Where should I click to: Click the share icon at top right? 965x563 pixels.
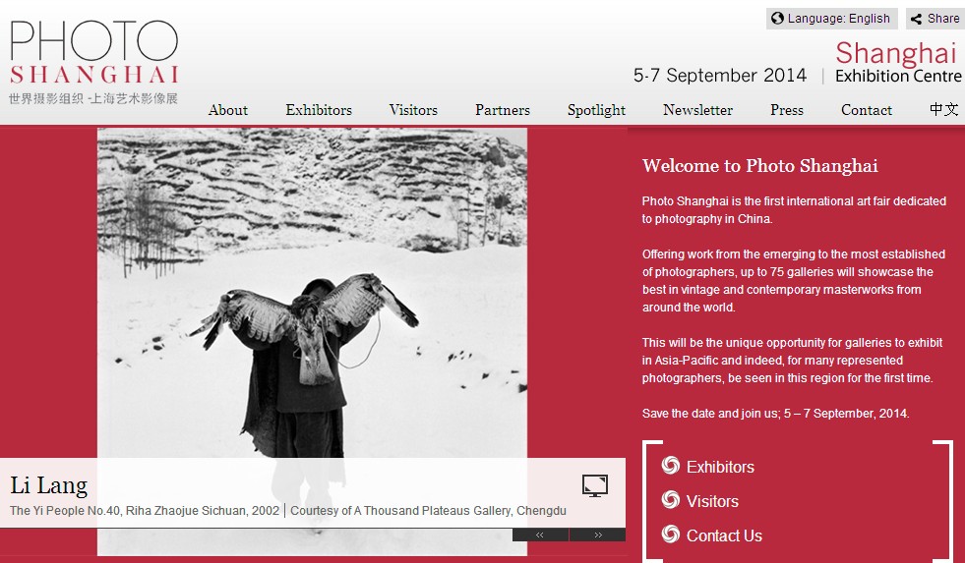point(917,19)
